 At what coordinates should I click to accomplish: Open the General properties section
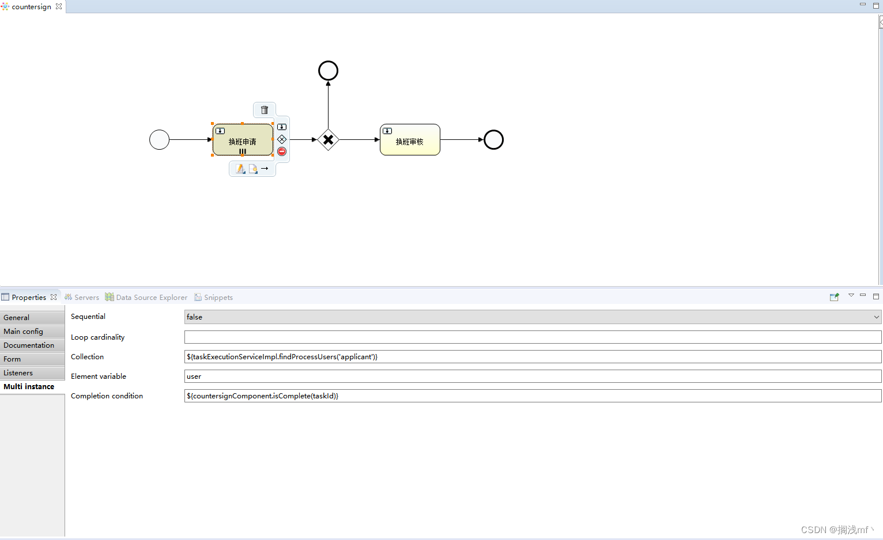[32, 317]
